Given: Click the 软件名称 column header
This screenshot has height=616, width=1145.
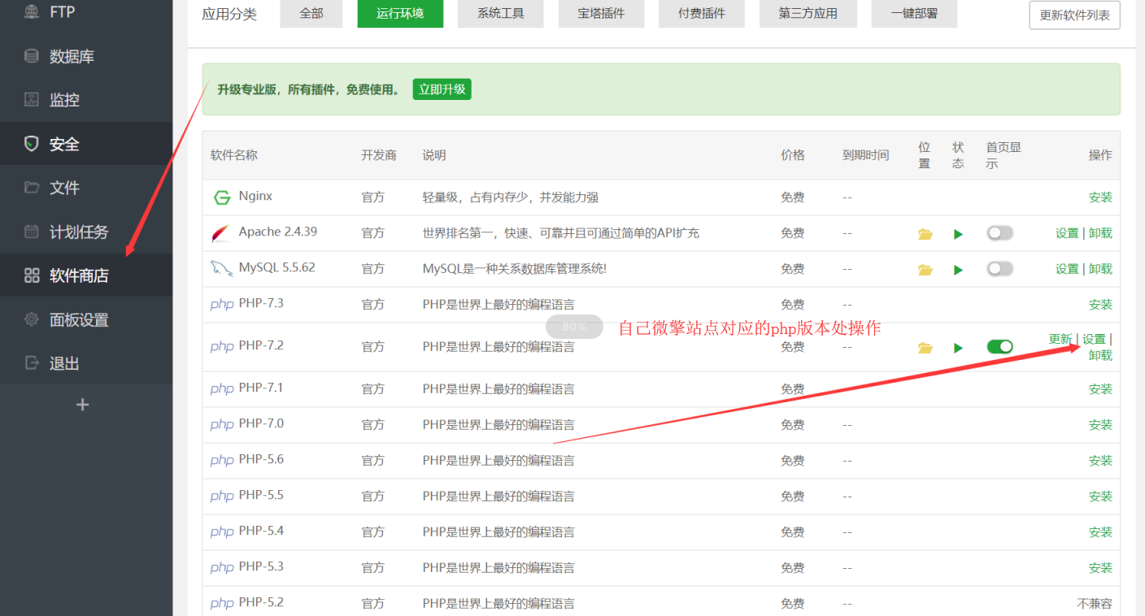Looking at the screenshot, I should click(234, 155).
